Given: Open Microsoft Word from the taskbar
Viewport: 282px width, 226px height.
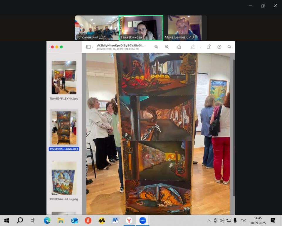Looking at the screenshot, I should (x=115, y=220).
